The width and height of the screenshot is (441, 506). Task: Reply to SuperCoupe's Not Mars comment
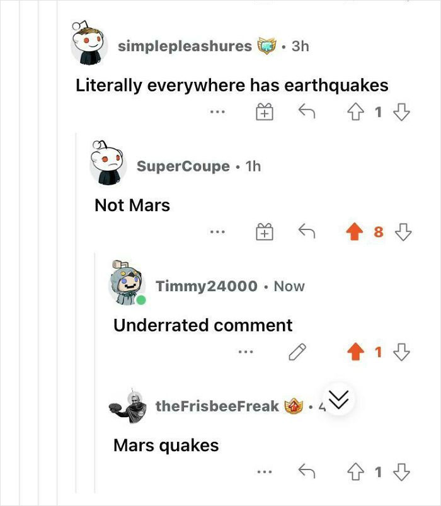pos(306,233)
